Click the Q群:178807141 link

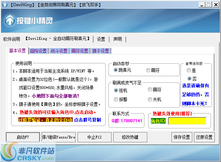click(127, 121)
